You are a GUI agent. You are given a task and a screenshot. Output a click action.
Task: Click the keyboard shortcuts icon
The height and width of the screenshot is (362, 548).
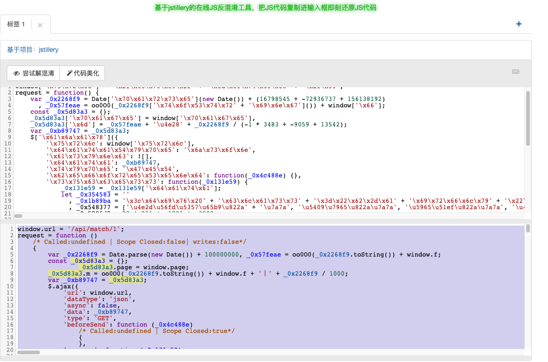click(516, 72)
